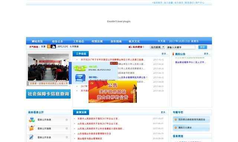Click the 信息公开条例 colored cubes icon
This screenshot has width=238, height=142.
coord(32,120)
